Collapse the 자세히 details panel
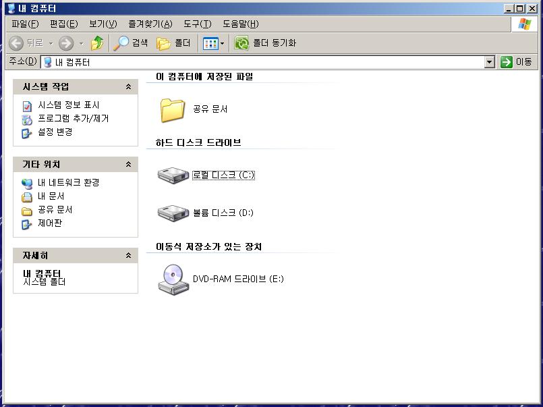Viewport: 543px width, 407px height. (x=128, y=256)
